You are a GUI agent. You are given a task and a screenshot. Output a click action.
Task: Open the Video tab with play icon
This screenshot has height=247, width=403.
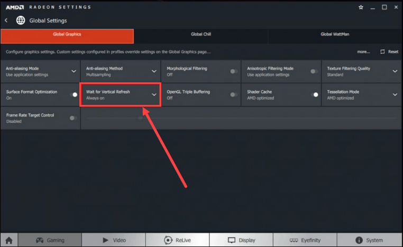(x=114, y=240)
